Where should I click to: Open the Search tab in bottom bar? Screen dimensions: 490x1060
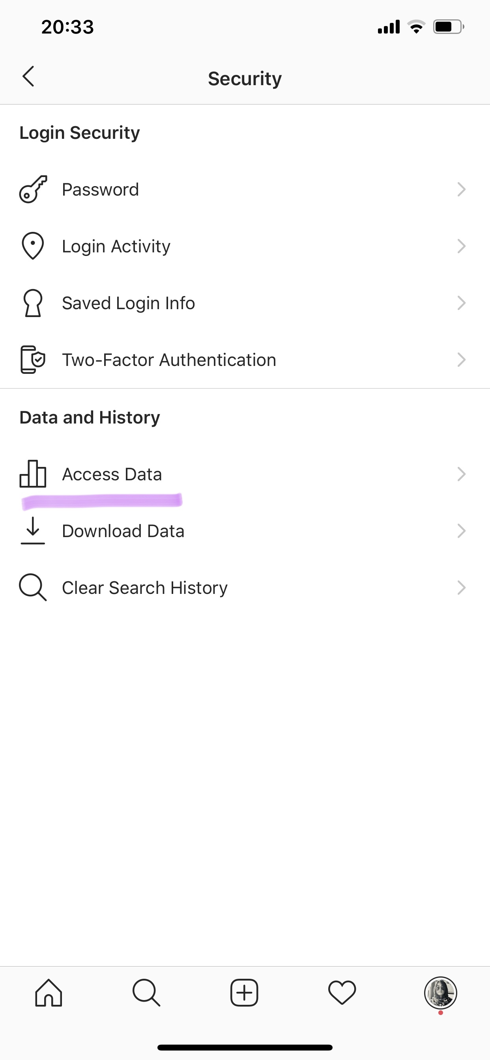[146, 993]
